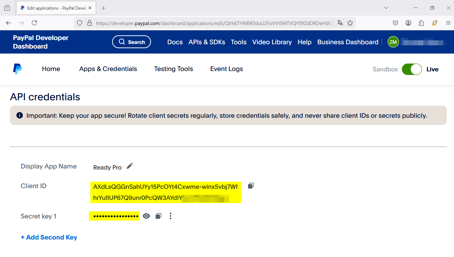Viewport: 454px width, 257px height.
Task: Show site security padlock information
Action: coord(90,23)
